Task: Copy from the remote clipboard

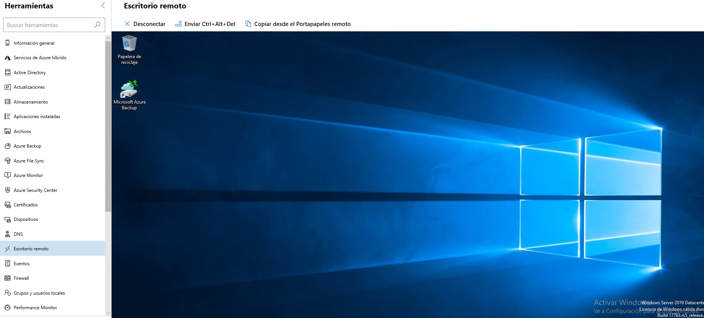Action: pos(298,24)
